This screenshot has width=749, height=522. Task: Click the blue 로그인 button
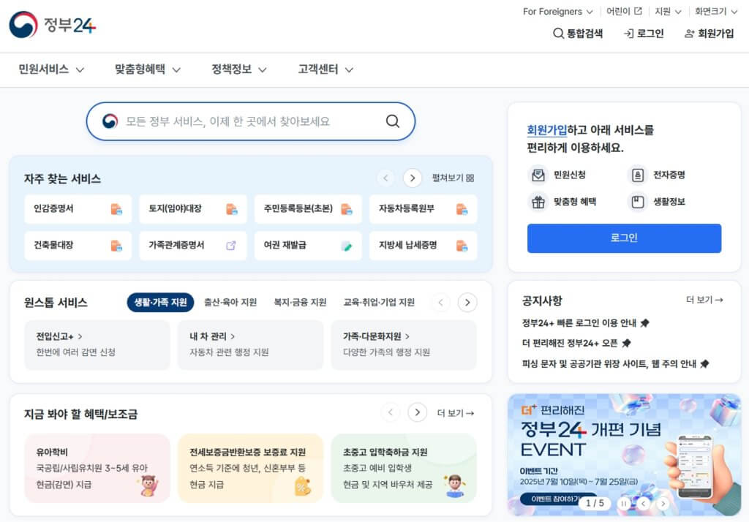coord(624,238)
